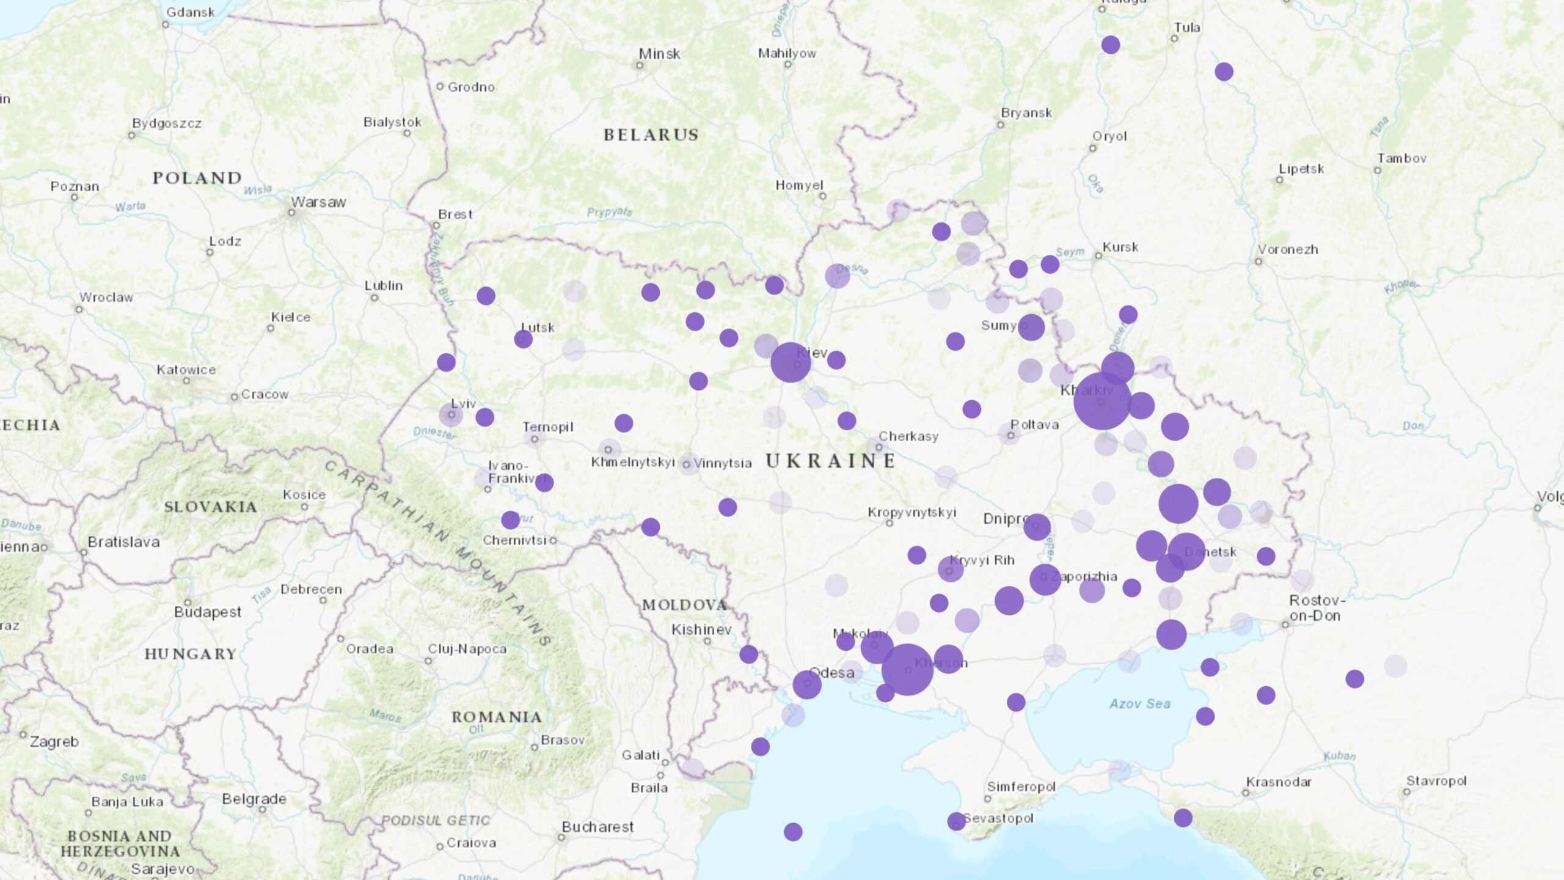This screenshot has height=880, width=1564.
Task: Select the purple dot beside the Sevastopol label
Action: (956, 821)
